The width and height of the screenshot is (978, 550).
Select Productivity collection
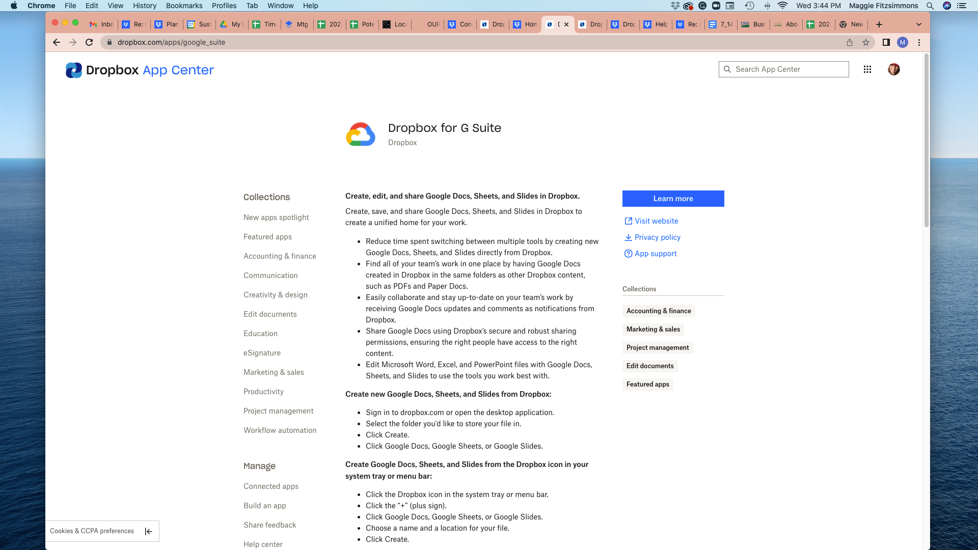click(263, 392)
